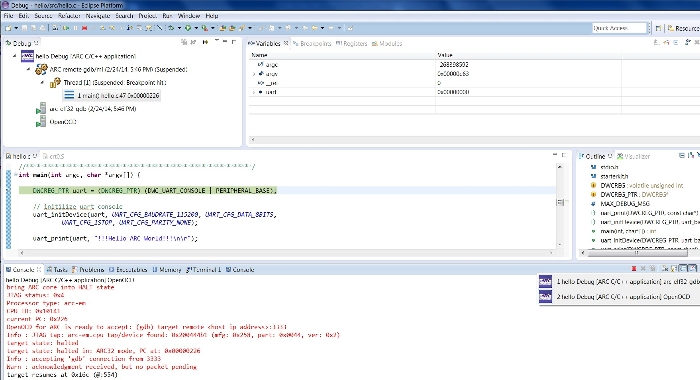Click the Debug bug icon in the toolbar
700x380 pixels.
click(171, 28)
